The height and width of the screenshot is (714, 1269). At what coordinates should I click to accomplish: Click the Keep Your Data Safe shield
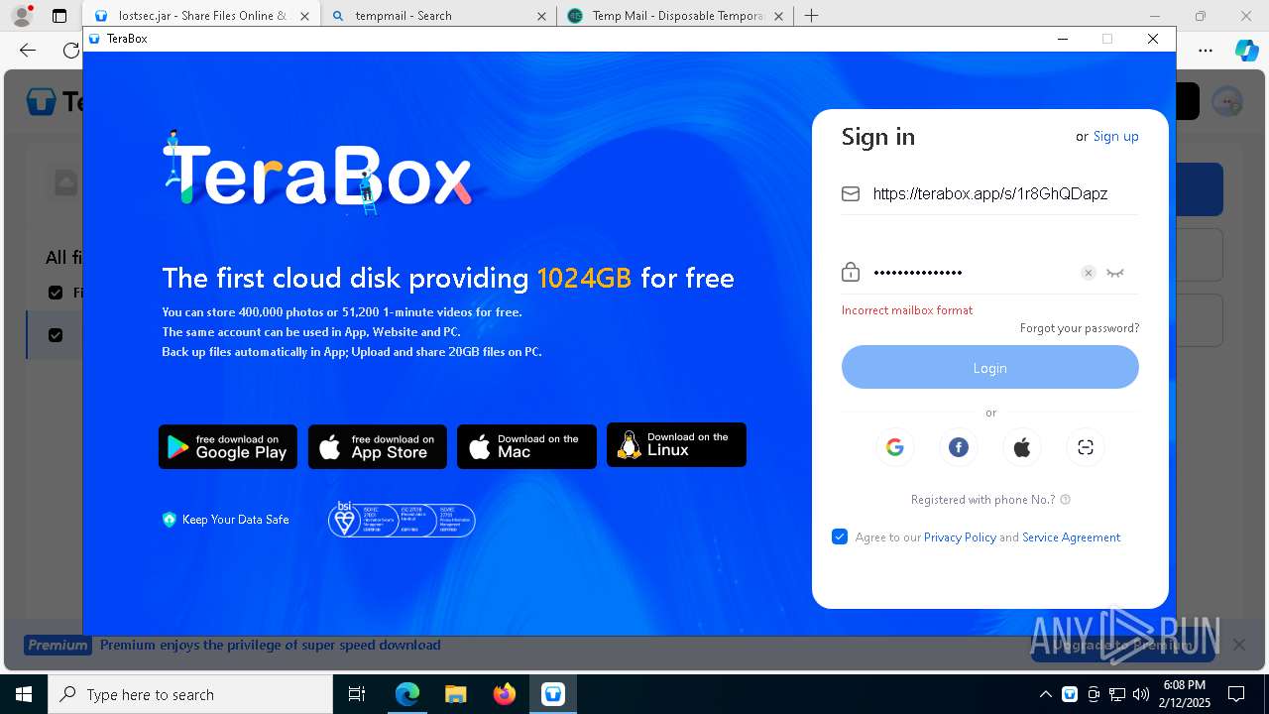[169, 520]
